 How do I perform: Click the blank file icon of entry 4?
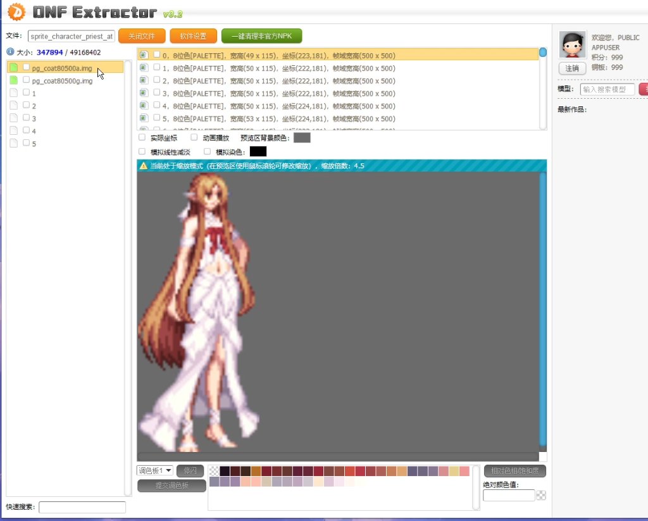[14, 130]
